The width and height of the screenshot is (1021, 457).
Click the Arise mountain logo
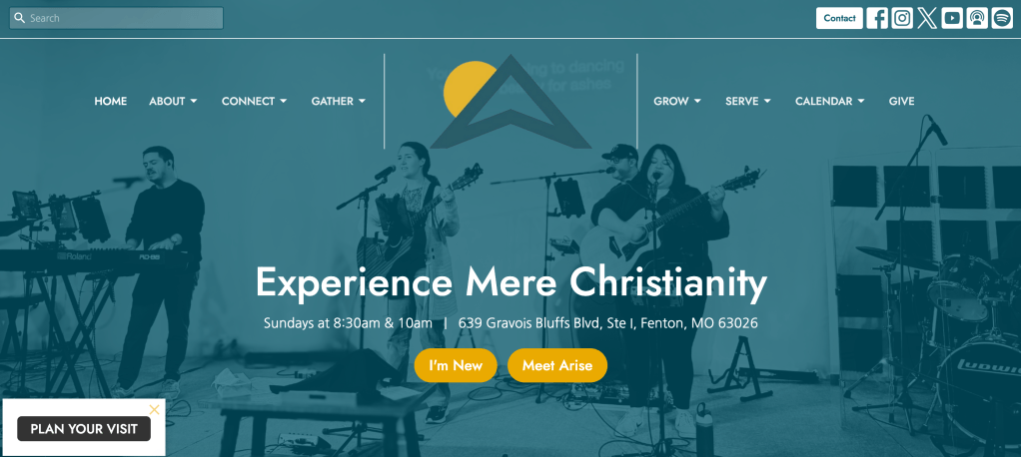pyautogui.click(x=510, y=102)
